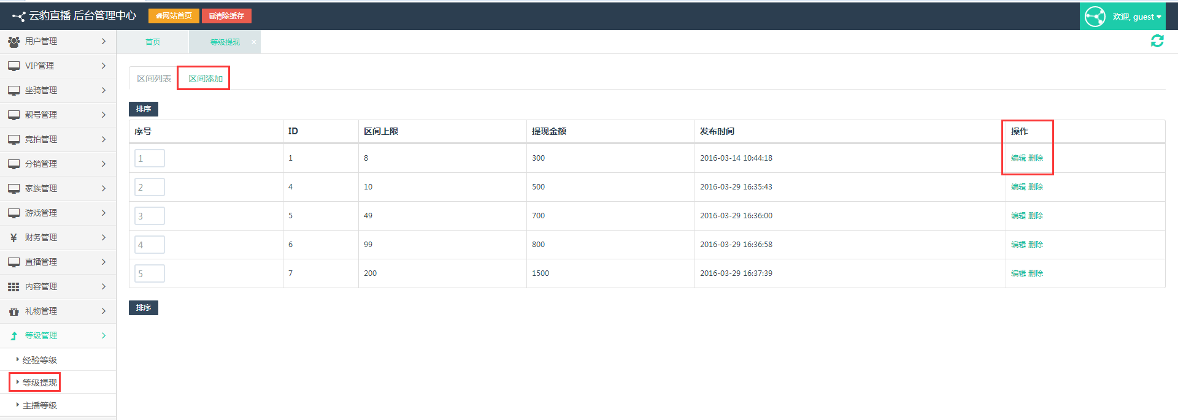Click the yen icon beside 财务管理
This screenshot has height=420, width=1178.
click(13, 238)
